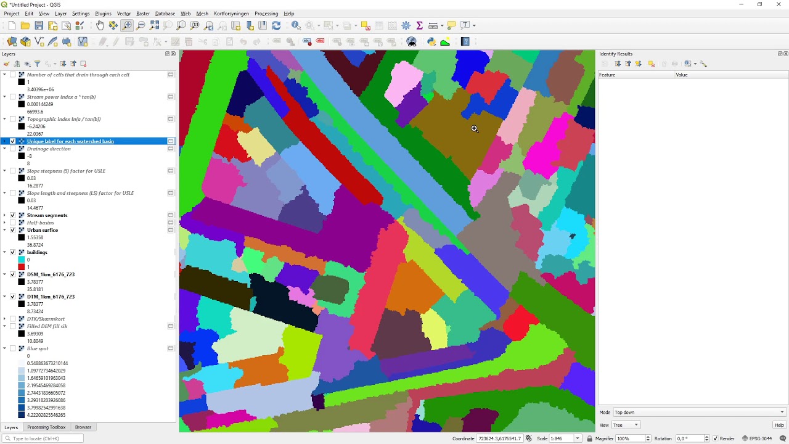Collapse the Blue spot layer legend
This screenshot has width=789, height=444.
[x=5, y=348]
